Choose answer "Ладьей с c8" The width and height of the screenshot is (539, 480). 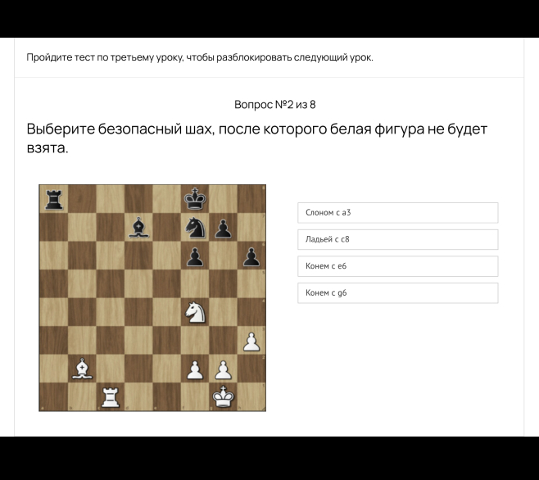point(397,240)
